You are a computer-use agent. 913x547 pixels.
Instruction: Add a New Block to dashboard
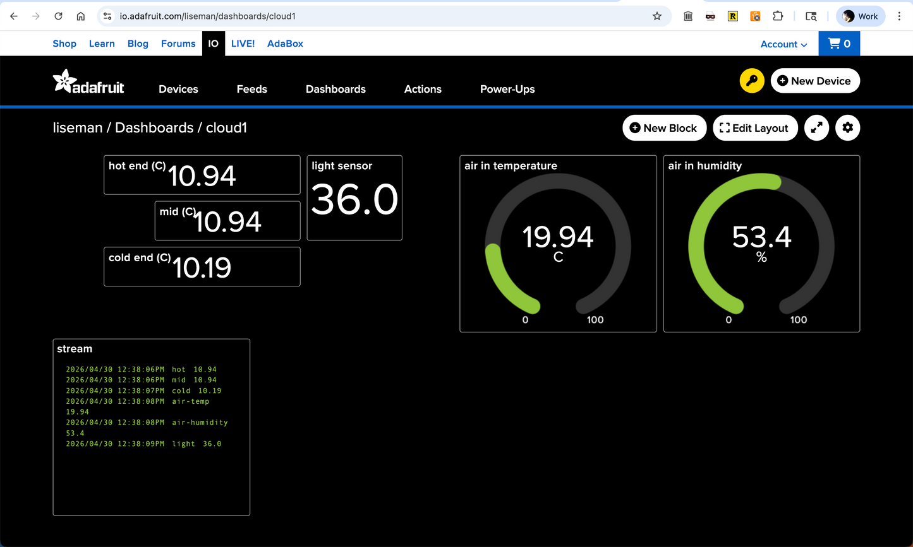663,128
